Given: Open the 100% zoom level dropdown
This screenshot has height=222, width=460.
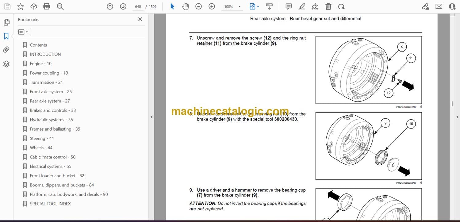Looking at the screenshot, I should [232, 6].
